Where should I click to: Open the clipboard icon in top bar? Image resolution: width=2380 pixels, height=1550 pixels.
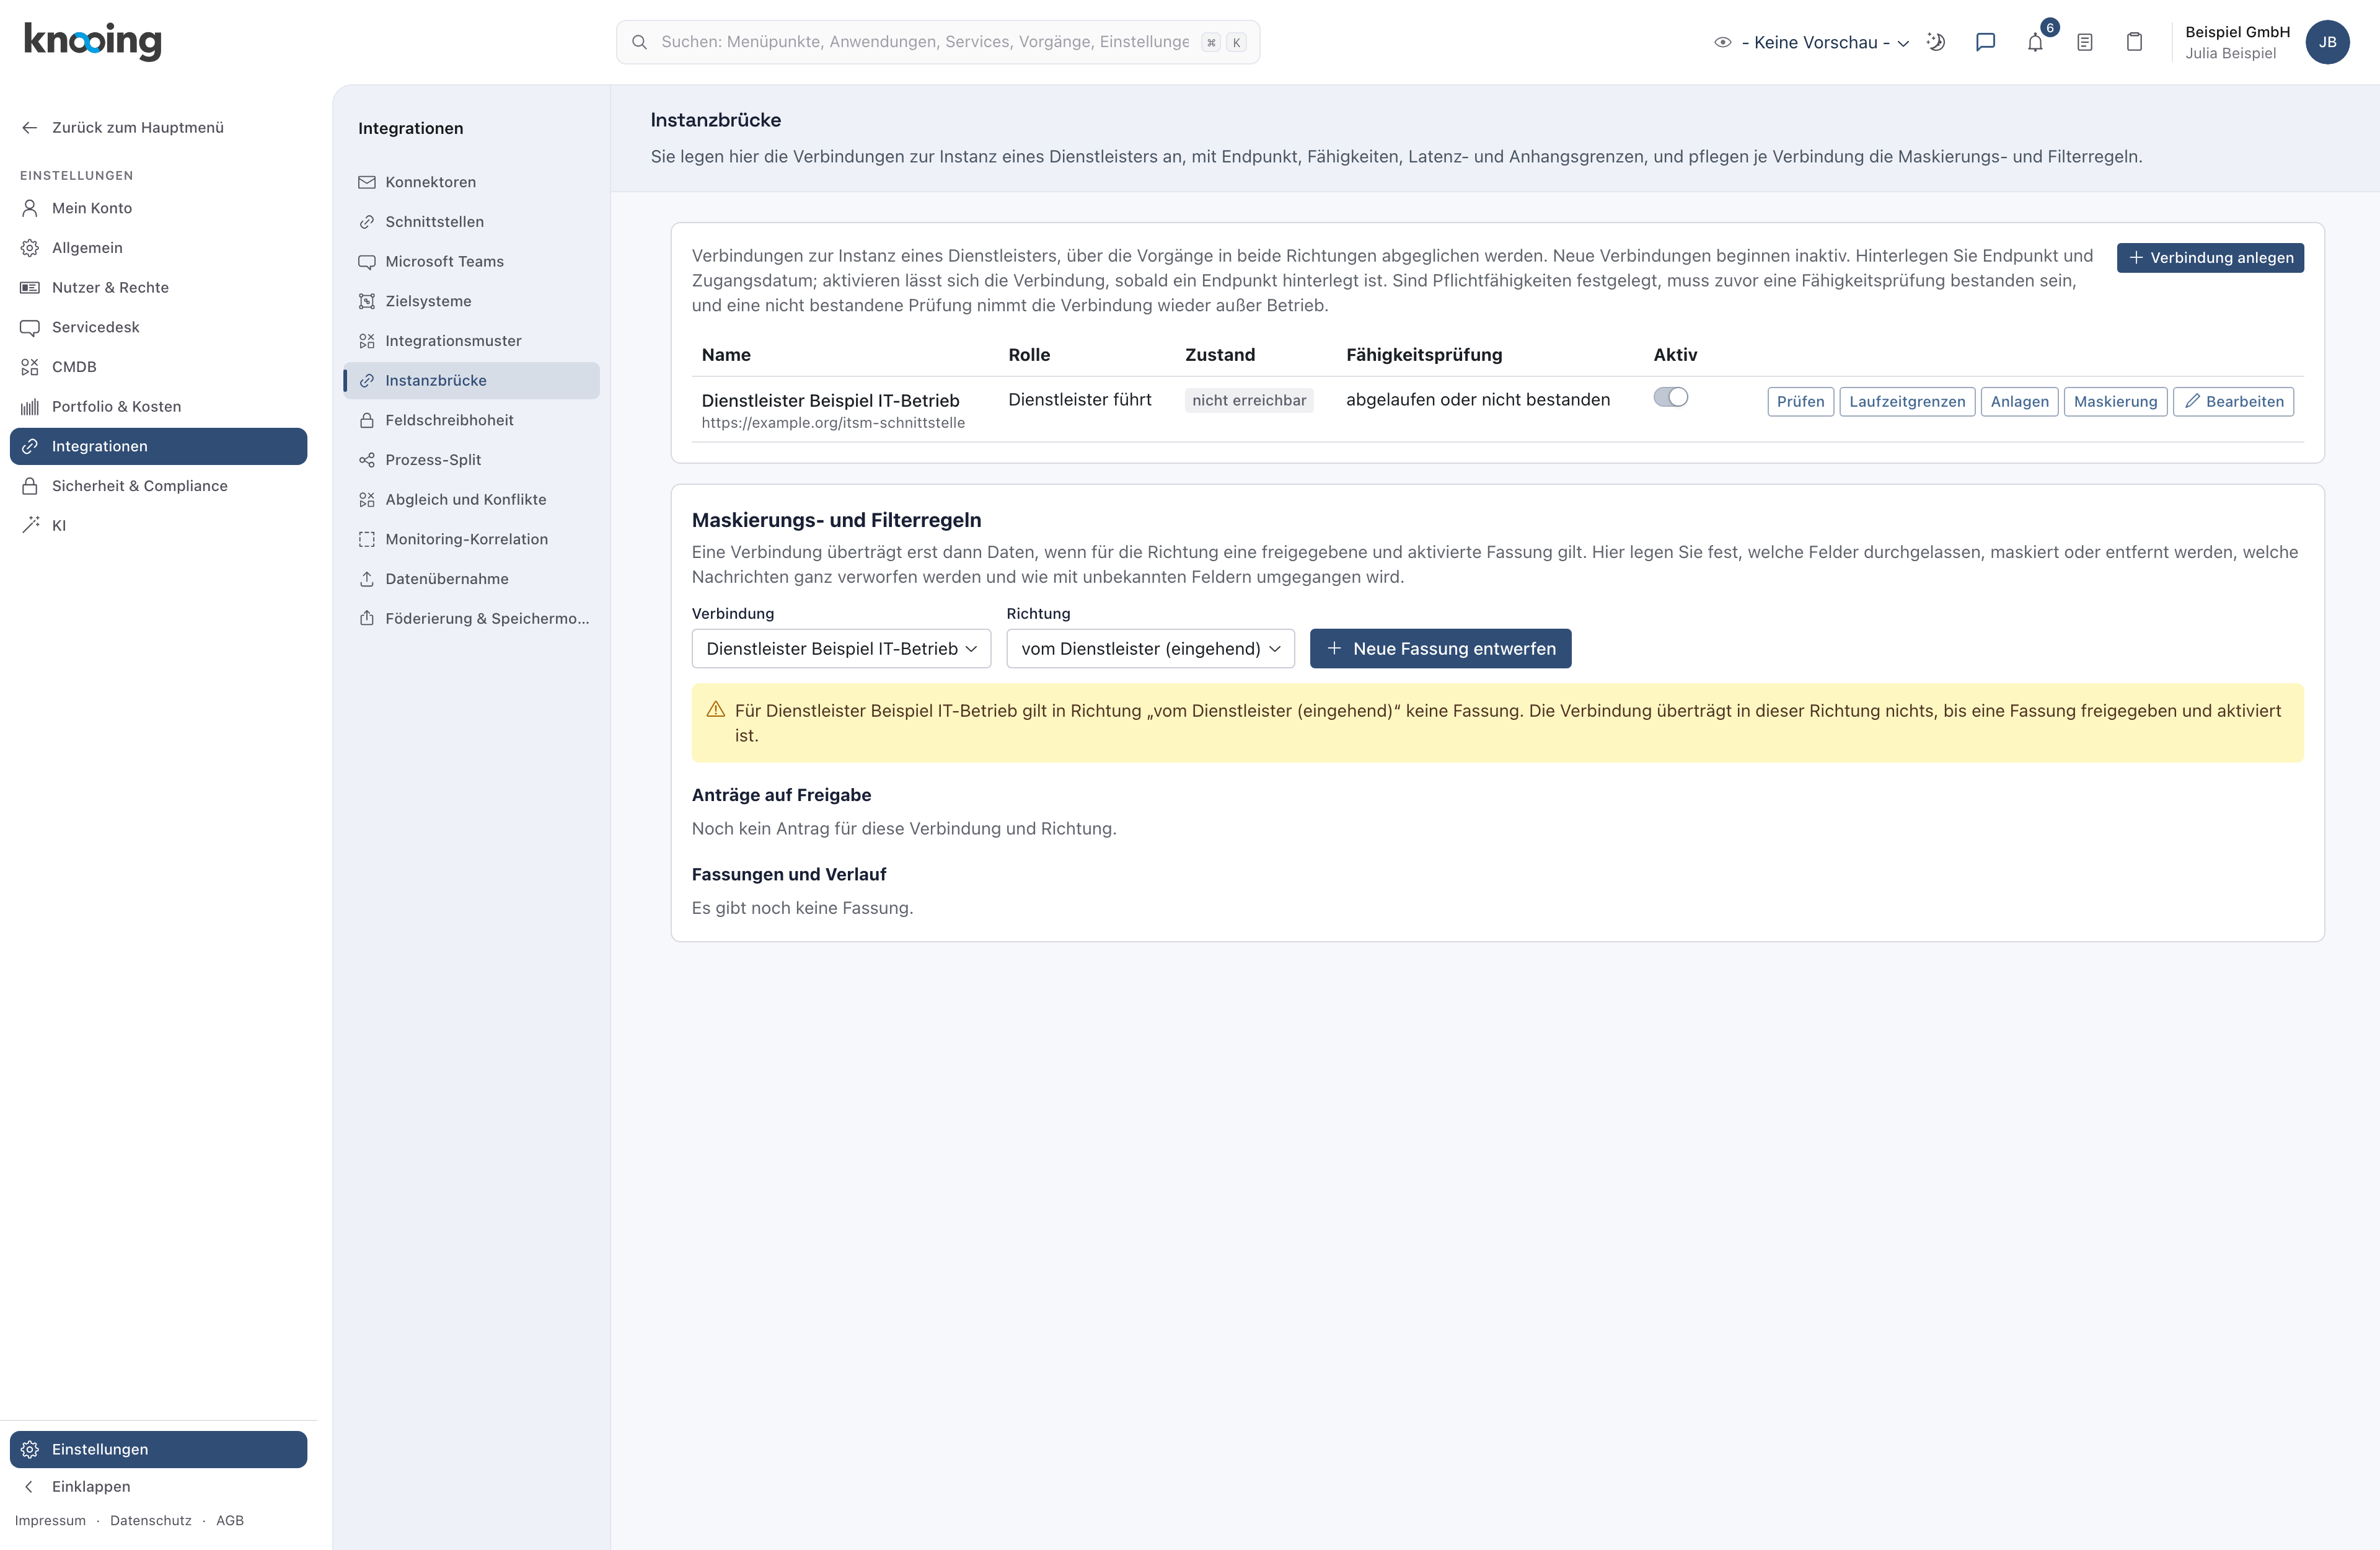pyautogui.click(x=2134, y=42)
